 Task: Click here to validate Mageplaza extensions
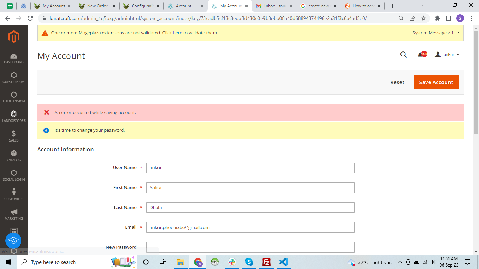177,32
